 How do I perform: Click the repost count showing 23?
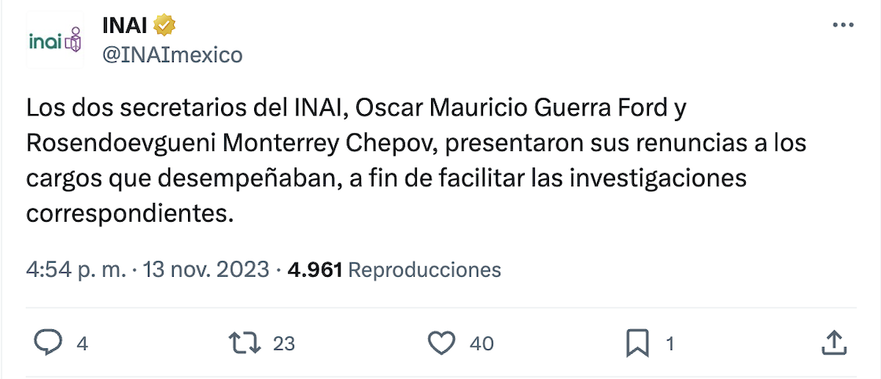point(284,344)
